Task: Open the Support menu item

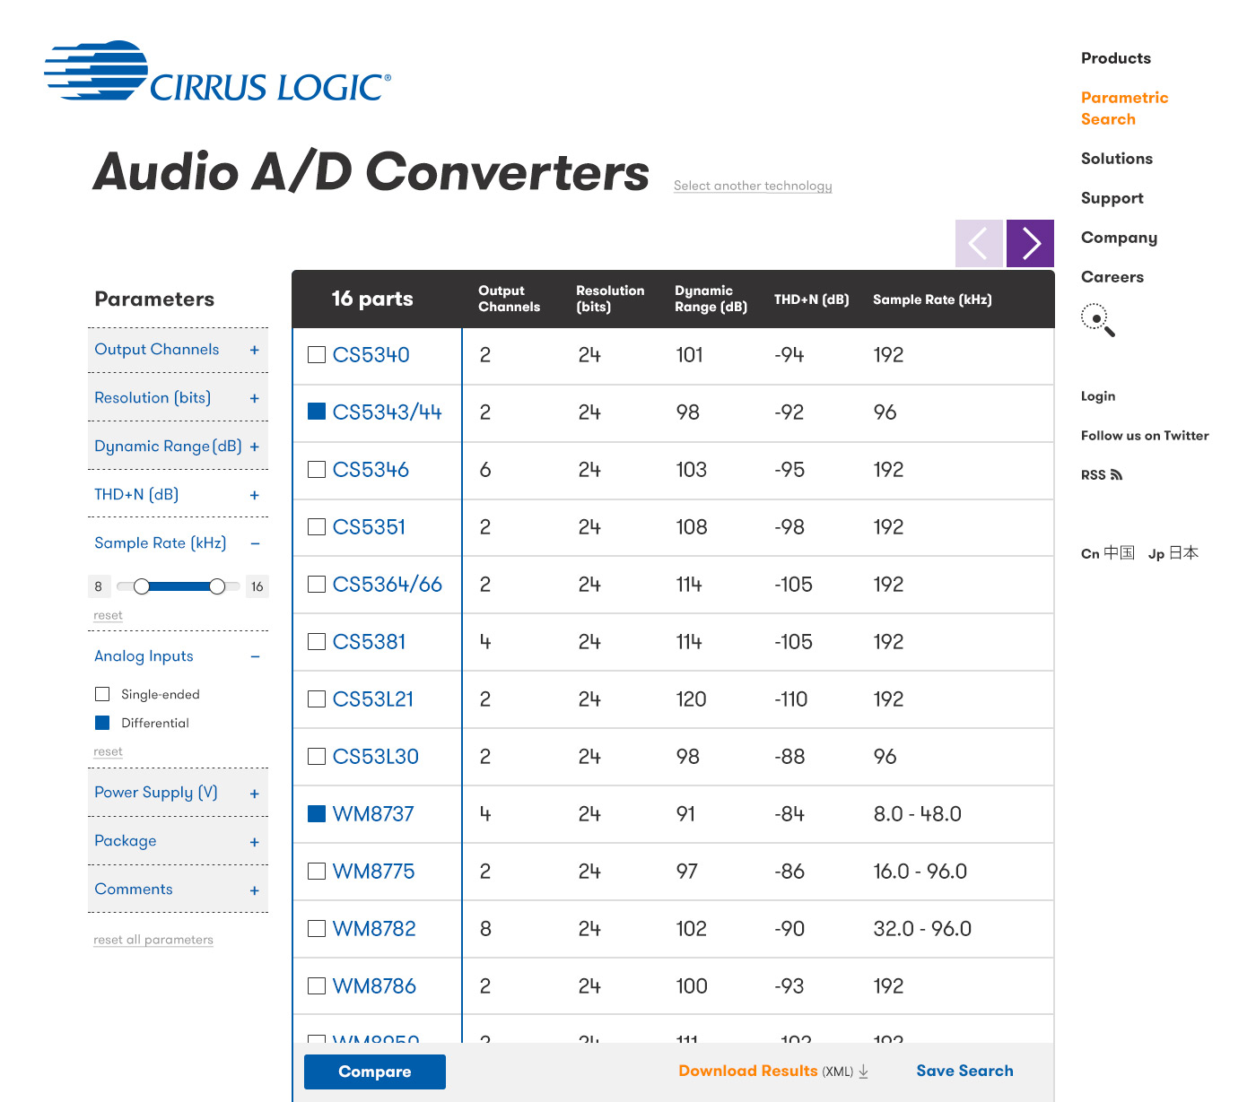Action: (1112, 198)
